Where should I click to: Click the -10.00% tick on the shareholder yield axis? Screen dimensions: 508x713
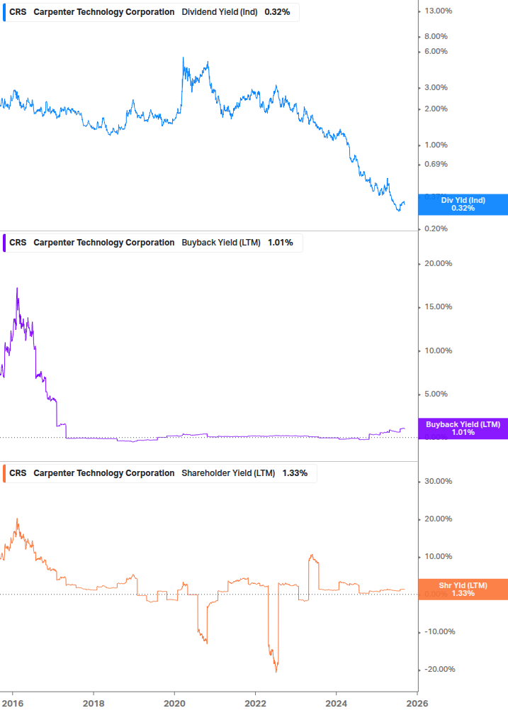coord(439,631)
